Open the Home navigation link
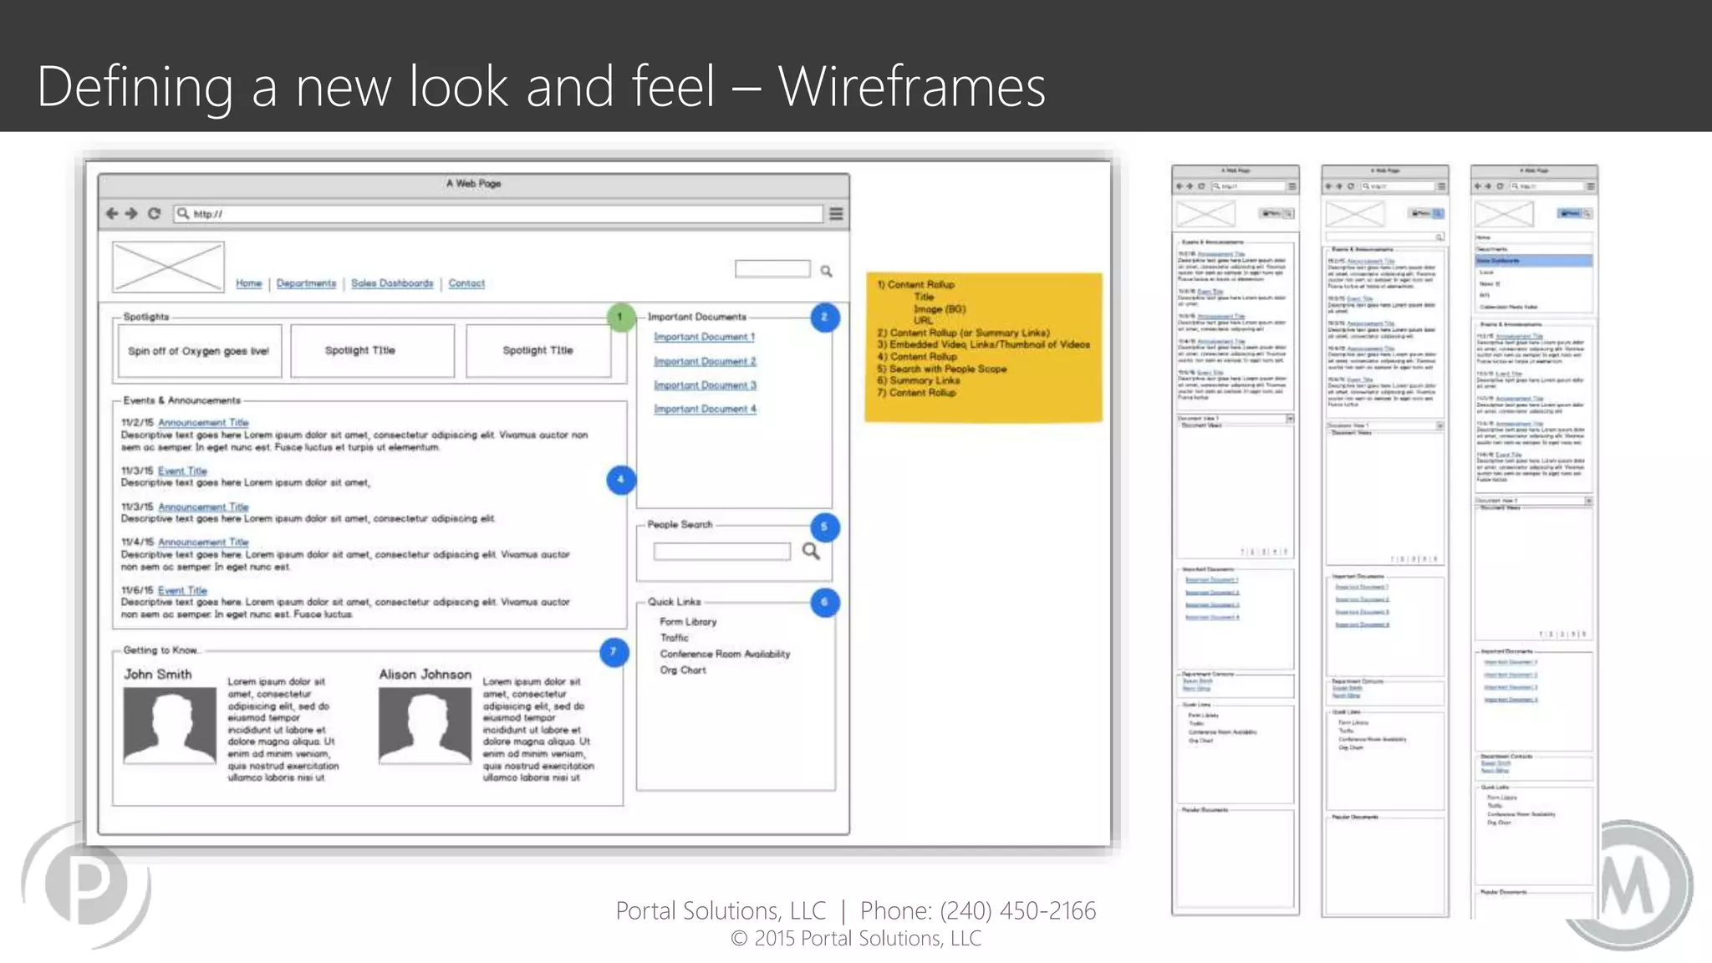The width and height of the screenshot is (1712, 963). (249, 283)
